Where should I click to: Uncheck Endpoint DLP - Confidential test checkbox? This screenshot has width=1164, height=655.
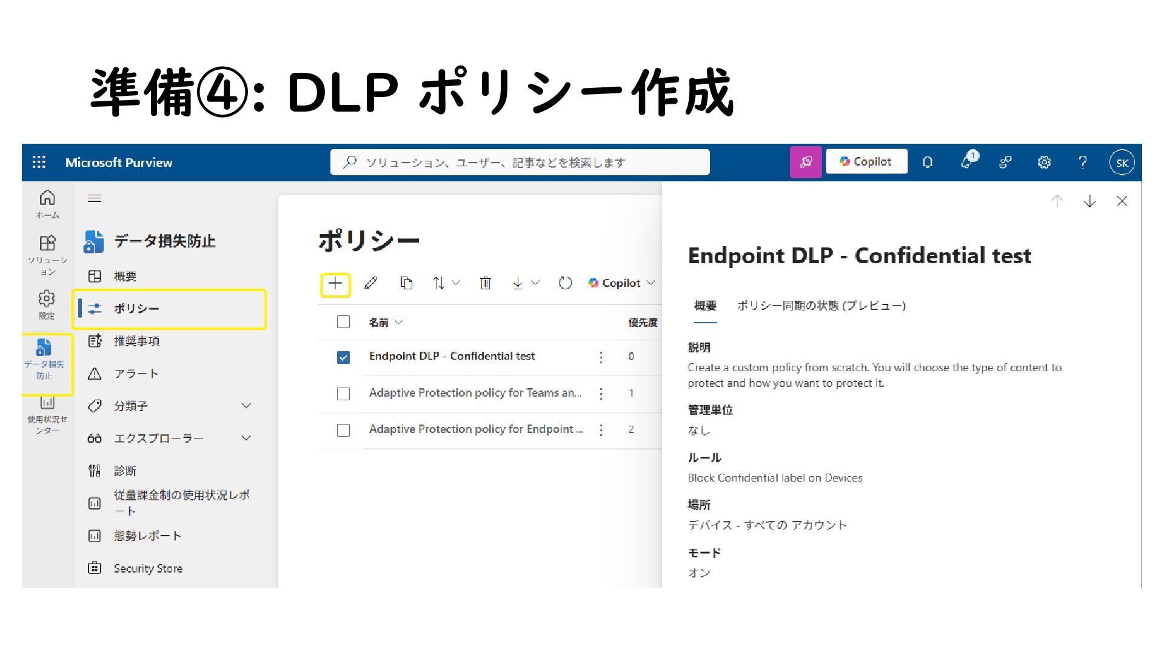click(x=343, y=357)
